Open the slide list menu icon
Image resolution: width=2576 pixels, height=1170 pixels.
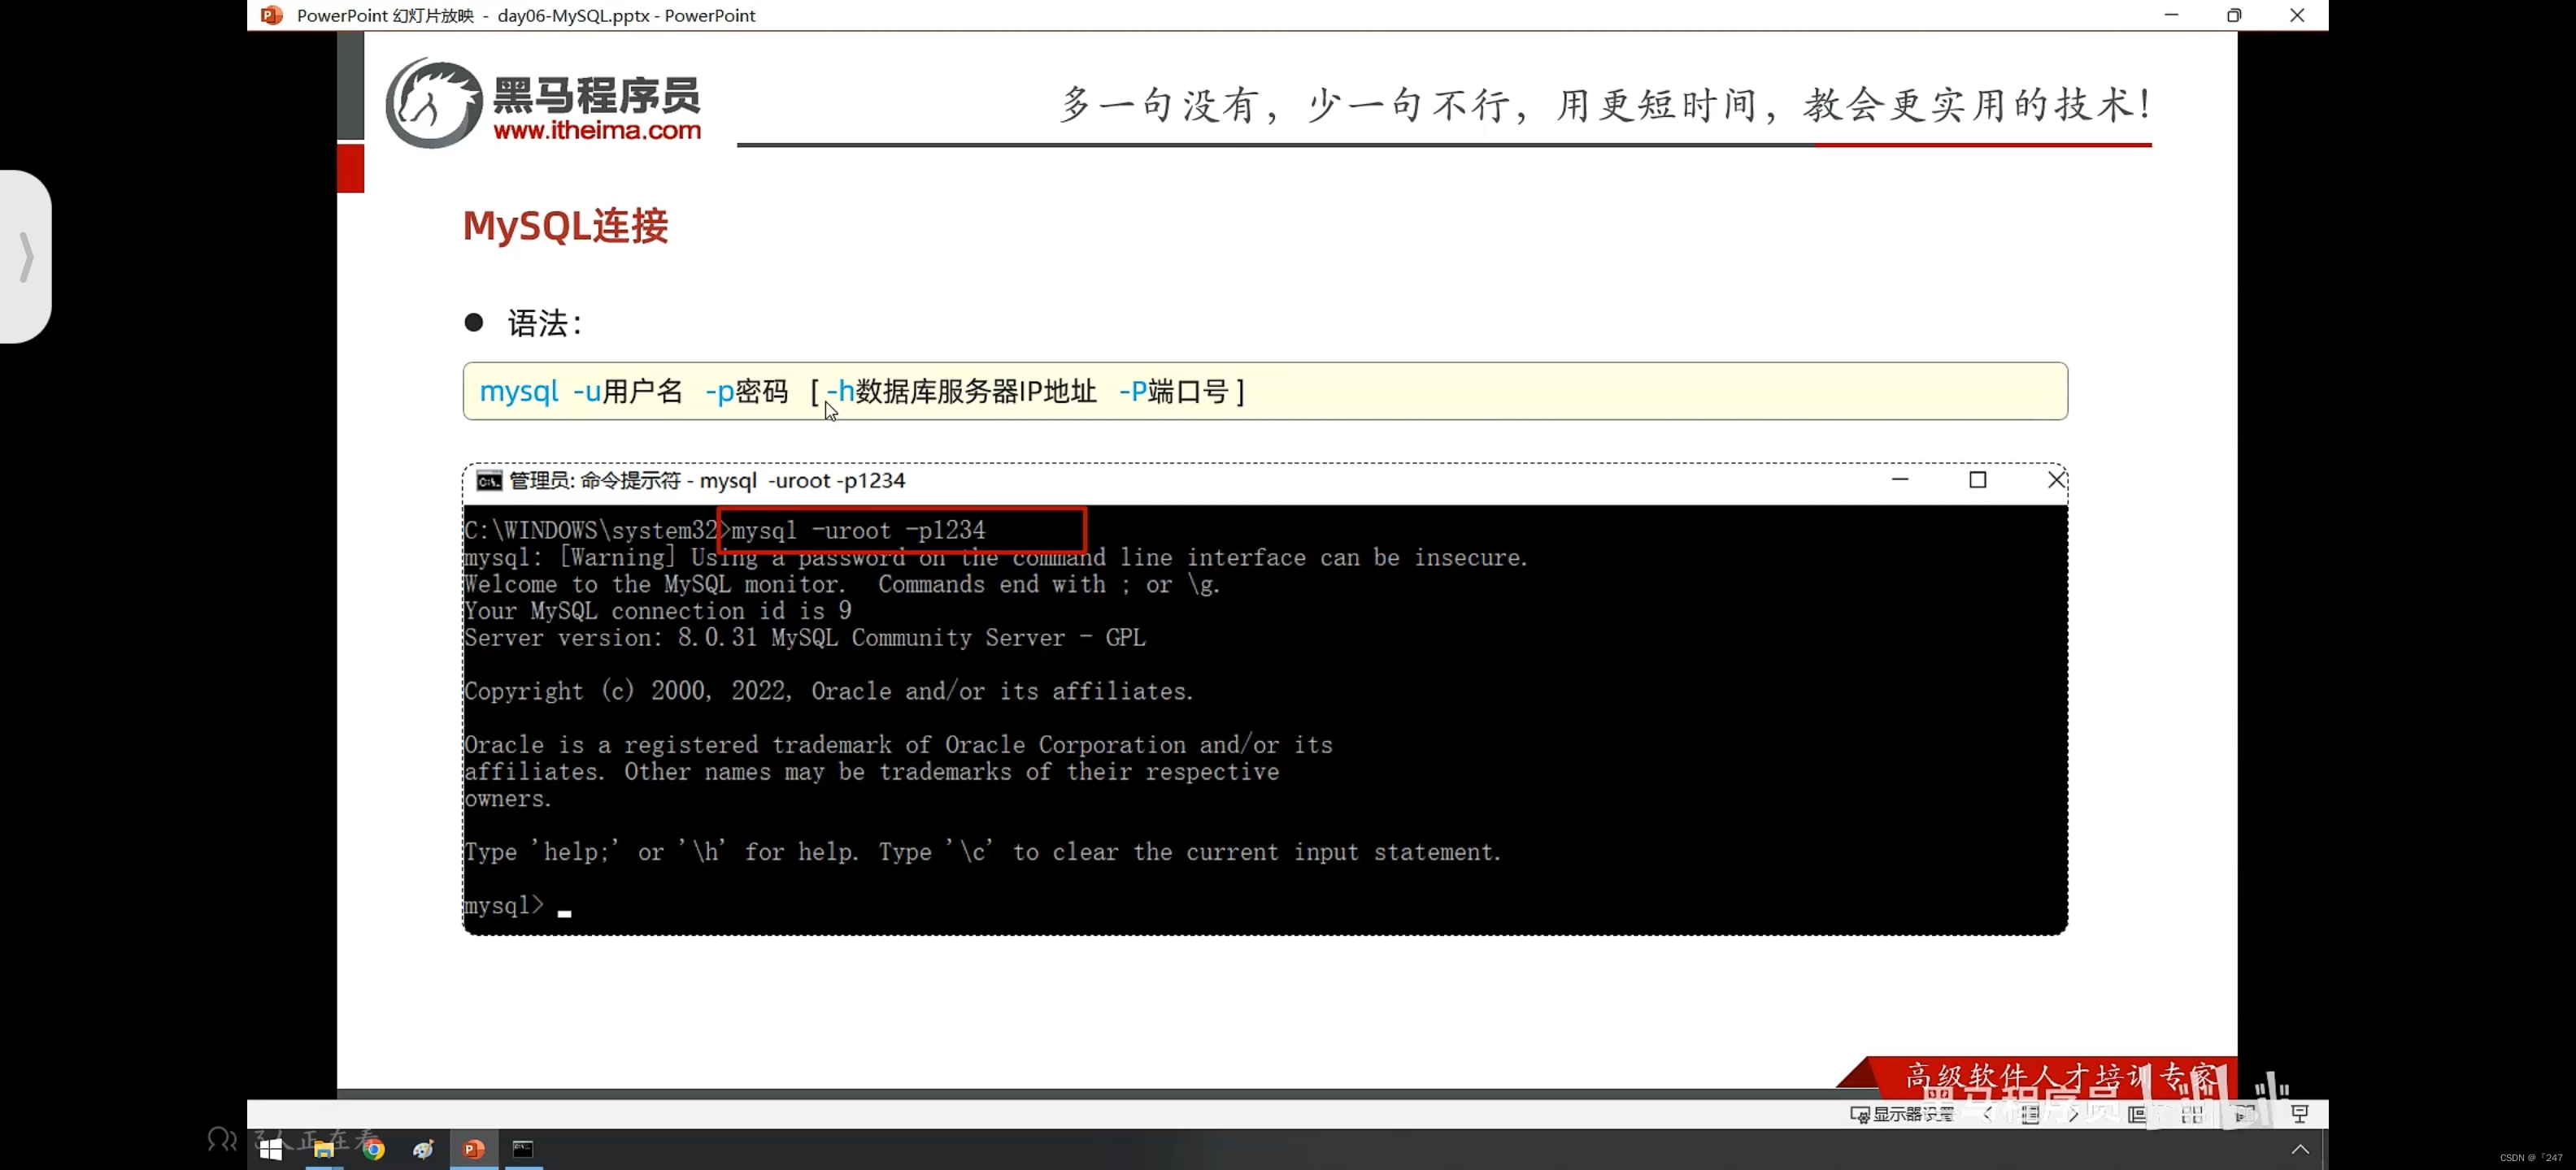tap(2030, 1114)
